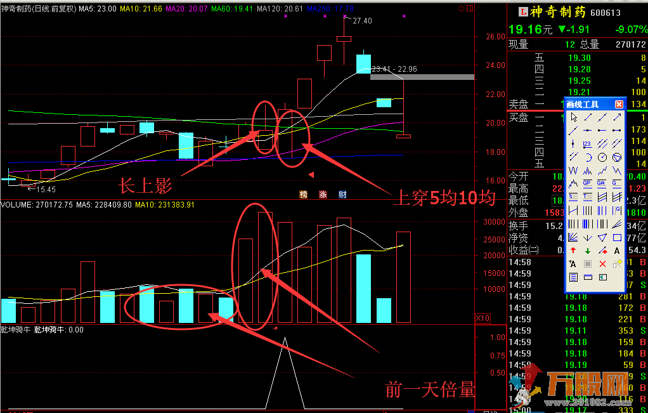Click the -9.07% change value

tap(632, 29)
